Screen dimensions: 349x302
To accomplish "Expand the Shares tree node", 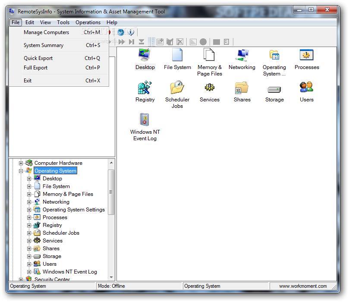I will (x=29, y=249).
